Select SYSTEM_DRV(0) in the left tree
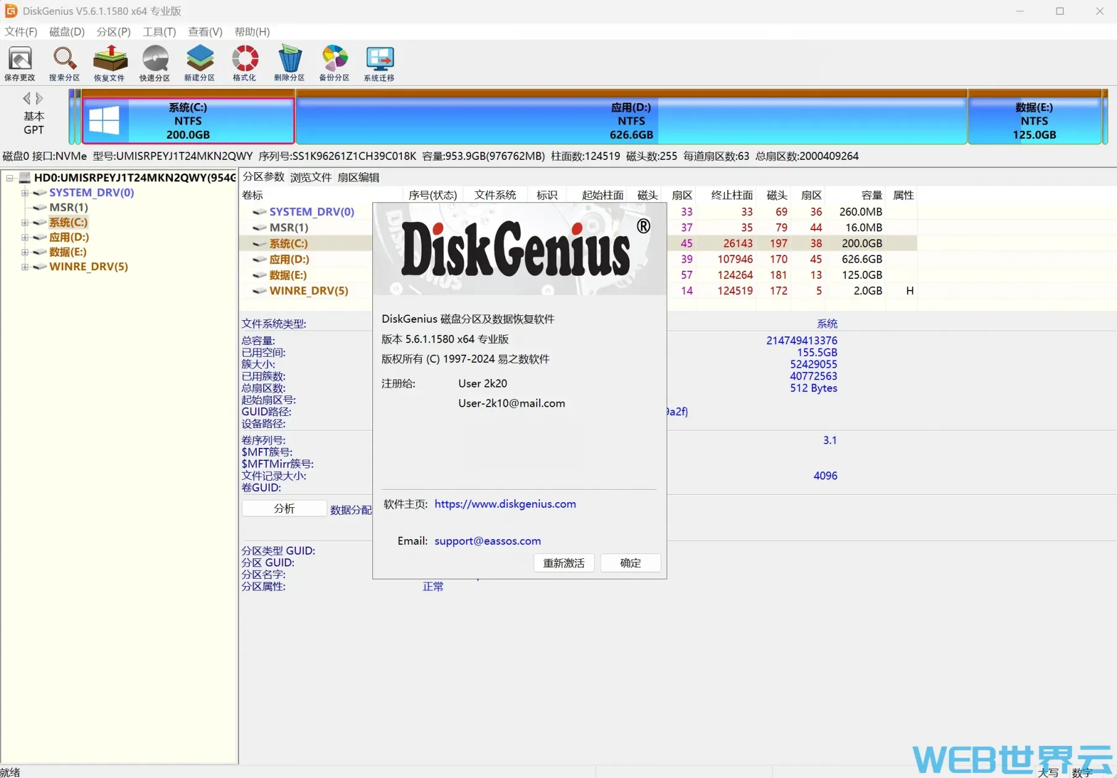This screenshot has height=778, width=1117. 91,192
